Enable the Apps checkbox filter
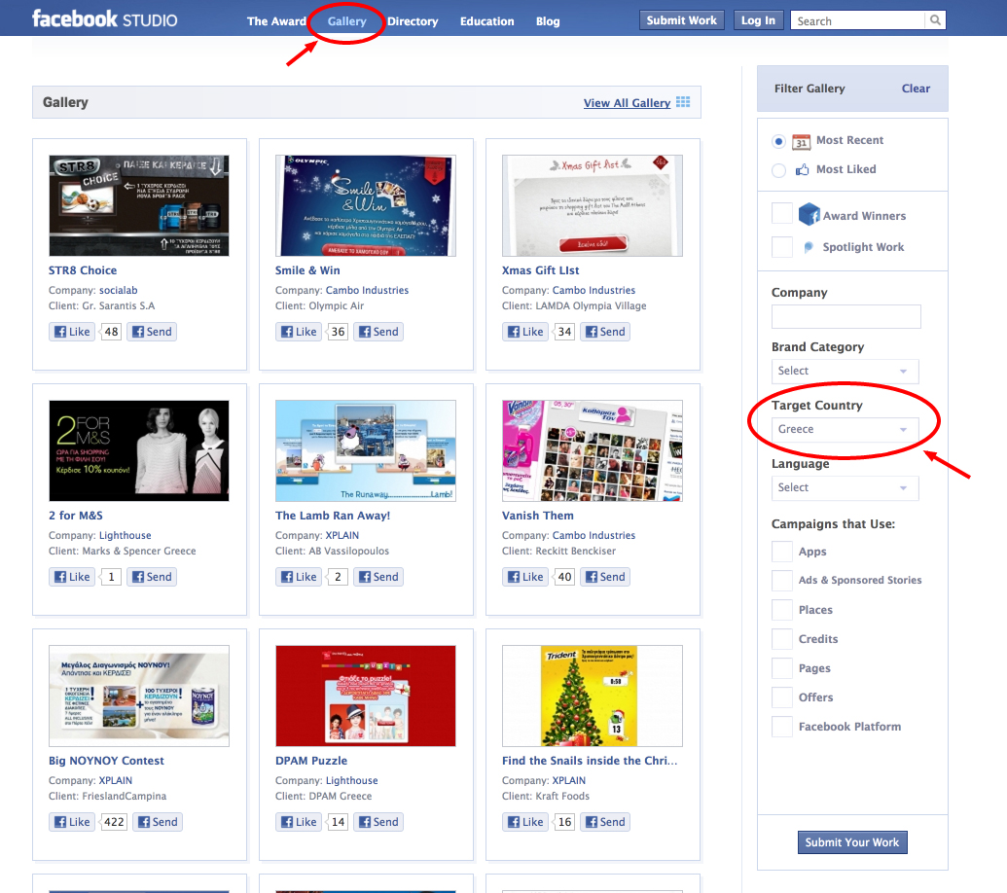 782,552
